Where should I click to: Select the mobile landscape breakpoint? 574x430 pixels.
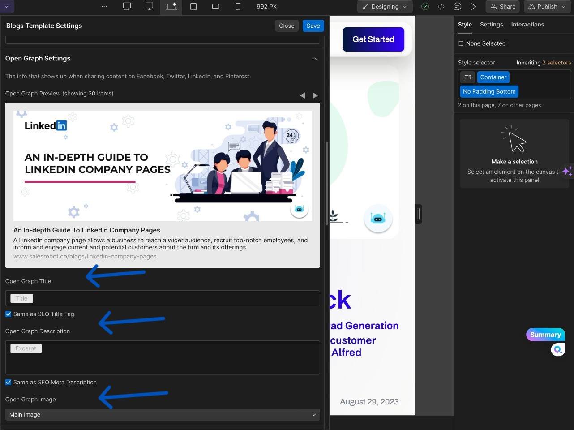pyautogui.click(x=215, y=6)
